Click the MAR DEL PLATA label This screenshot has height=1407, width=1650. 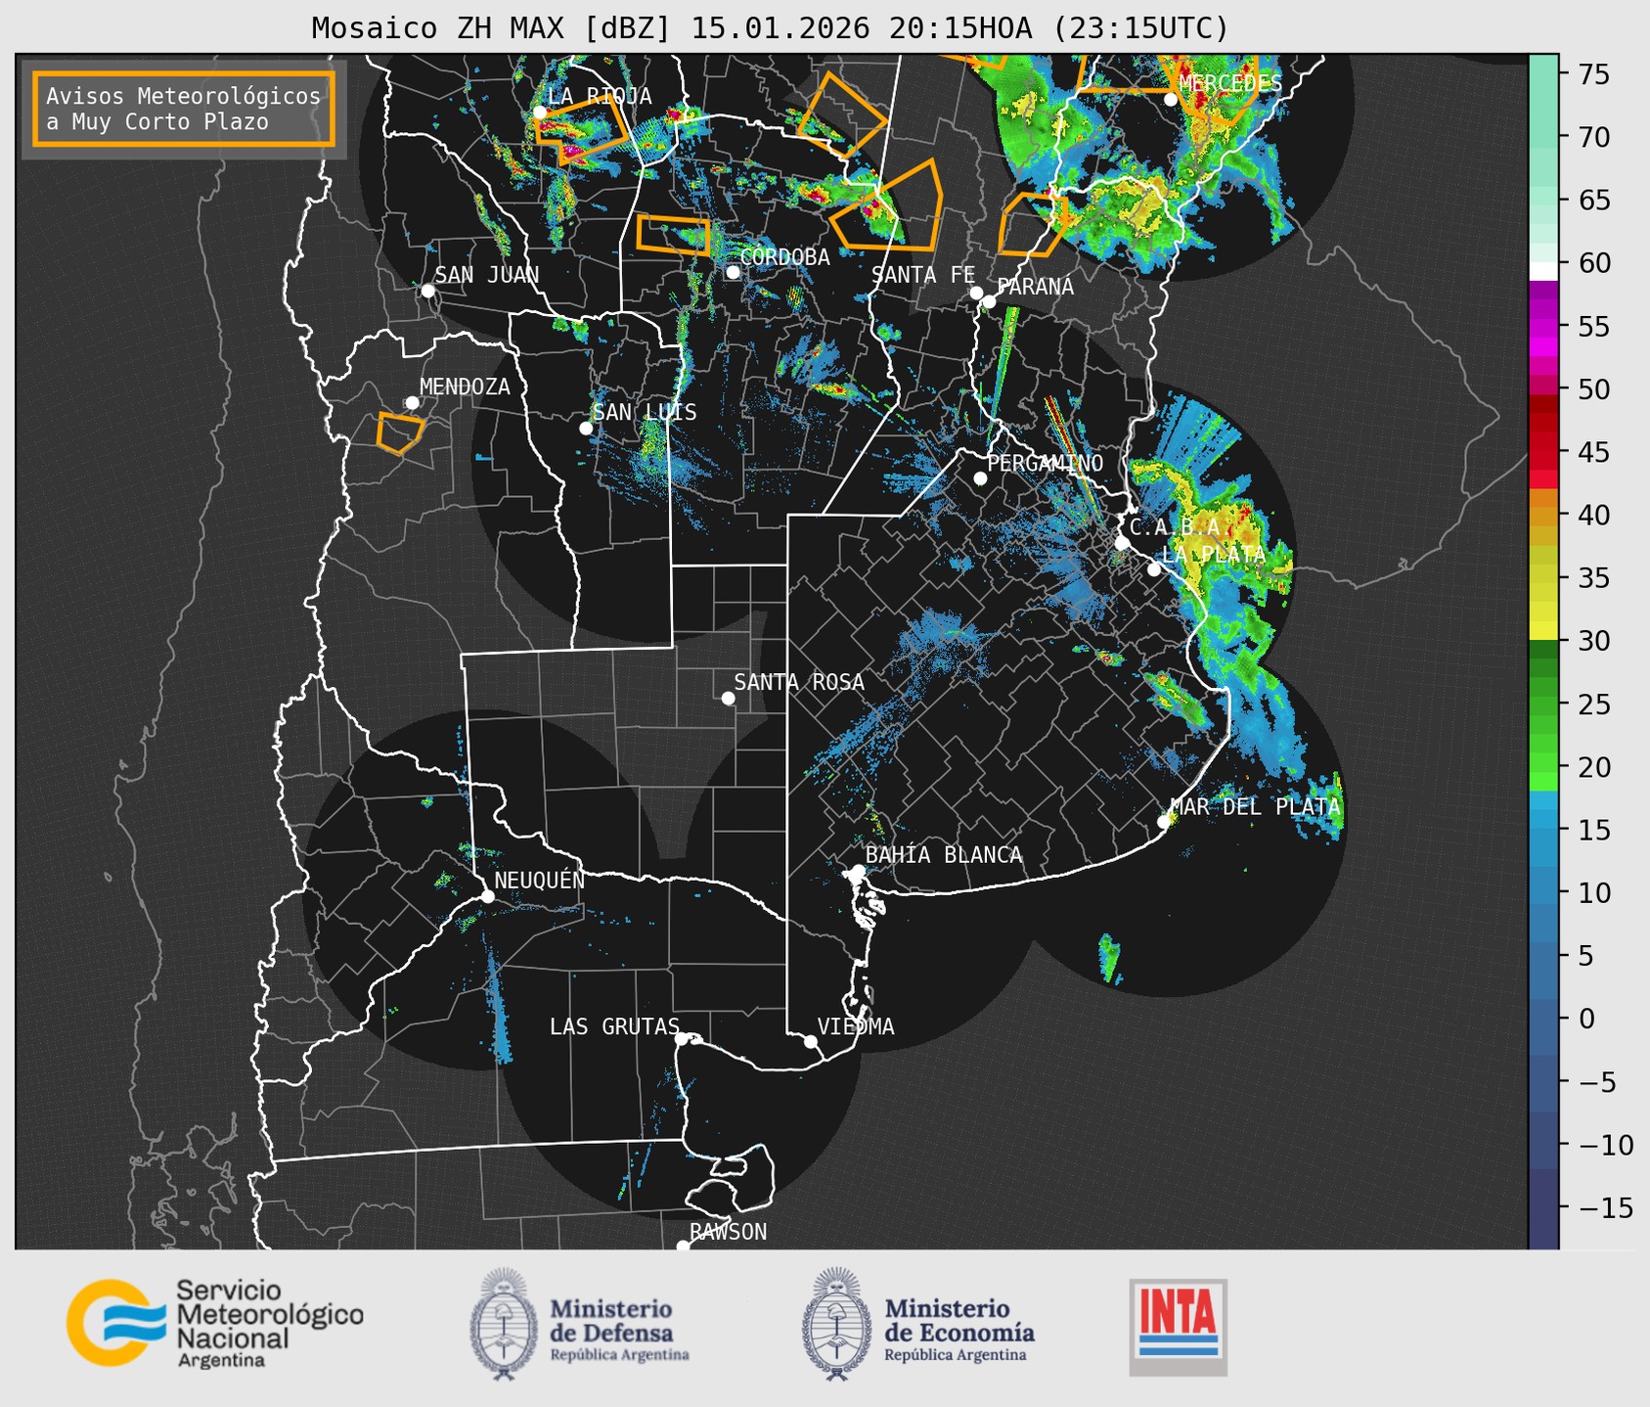[1256, 806]
